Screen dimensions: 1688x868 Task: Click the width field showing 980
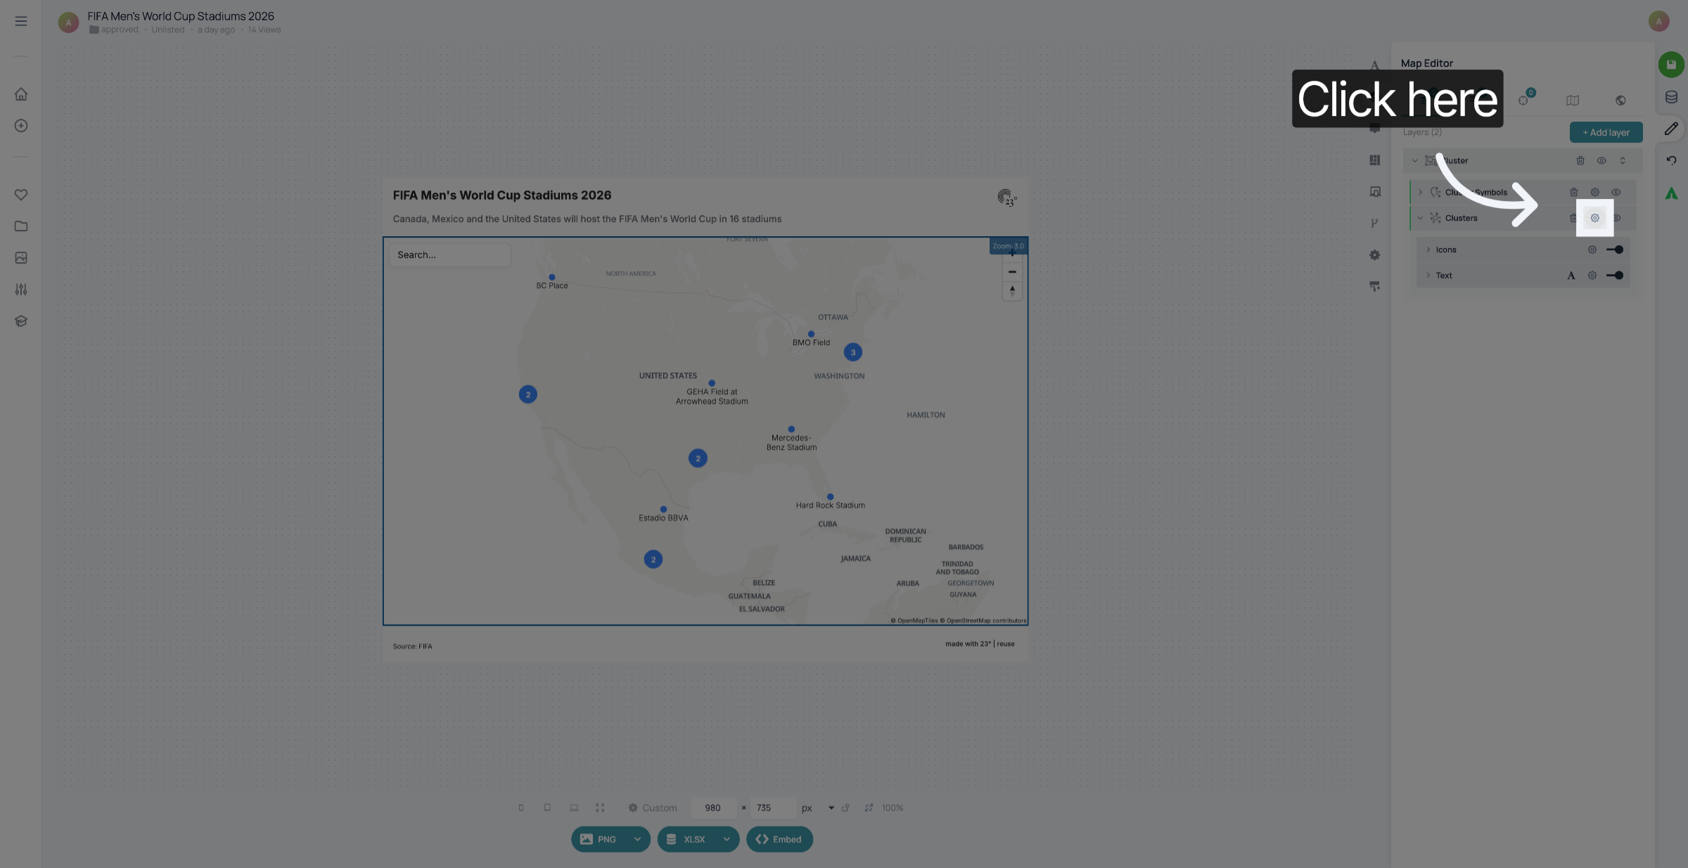[x=713, y=808]
